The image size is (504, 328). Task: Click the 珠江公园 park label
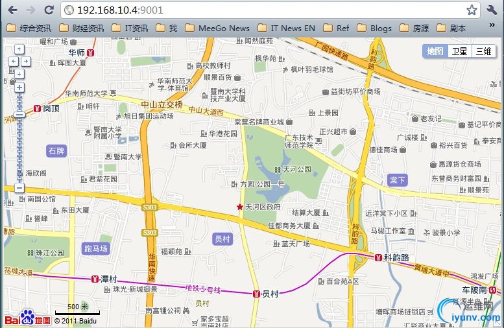click(x=45, y=253)
